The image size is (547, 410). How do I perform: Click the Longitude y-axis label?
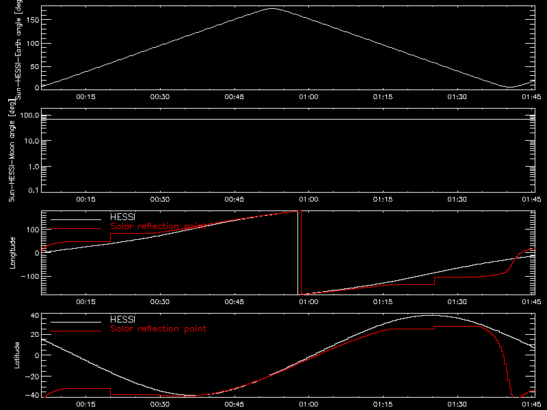pos(12,253)
